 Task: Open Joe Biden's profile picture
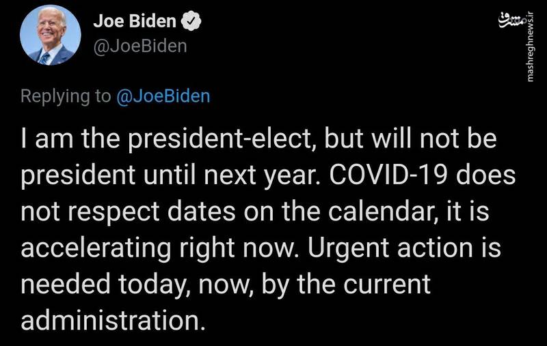(50, 35)
